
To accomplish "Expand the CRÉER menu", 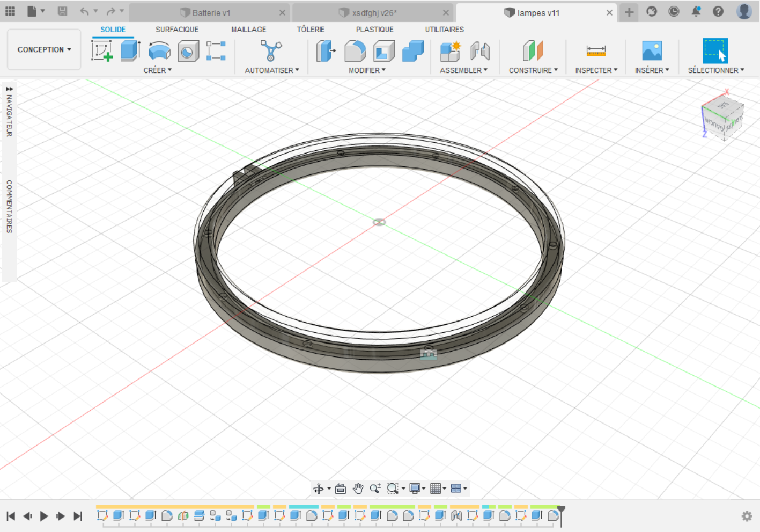I will pyautogui.click(x=158, y=70).
